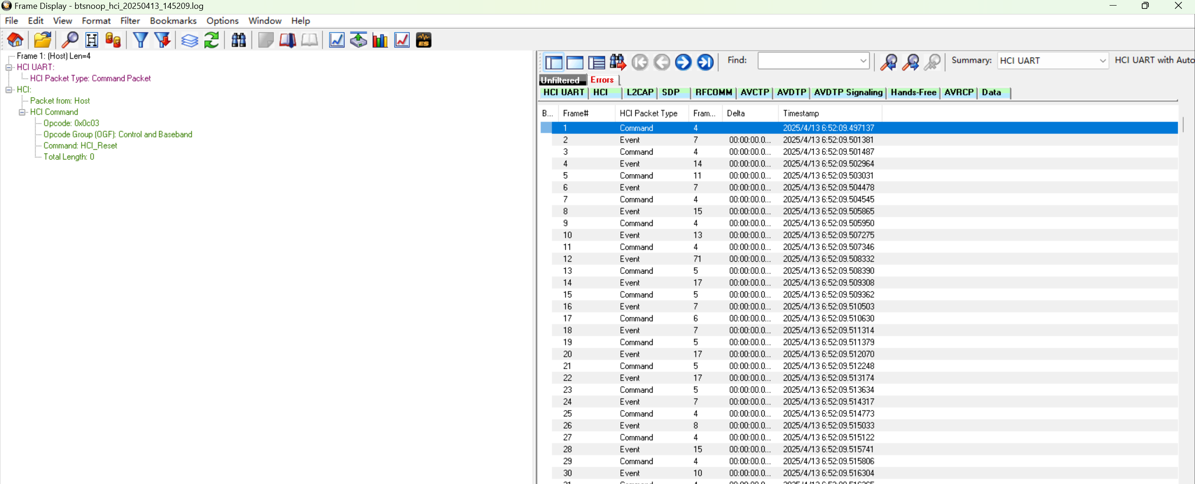Go to next frame with blue arrow
Image resolution: width=1195 pixels, height=484 pixels.
(x=683, y=62)
